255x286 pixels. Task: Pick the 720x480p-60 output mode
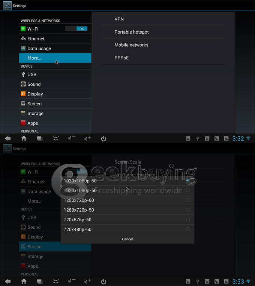tap(127, 230)
